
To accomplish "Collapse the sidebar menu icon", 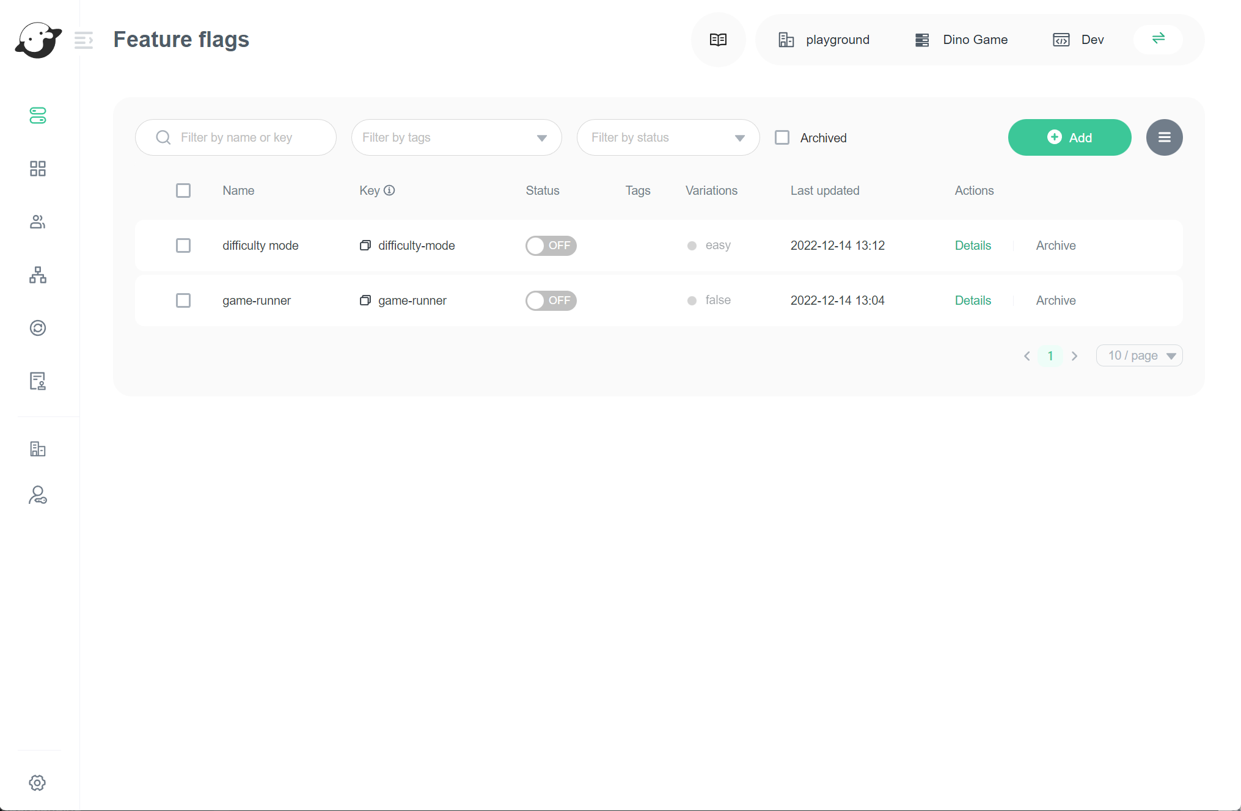I will (x=83, y=40).
